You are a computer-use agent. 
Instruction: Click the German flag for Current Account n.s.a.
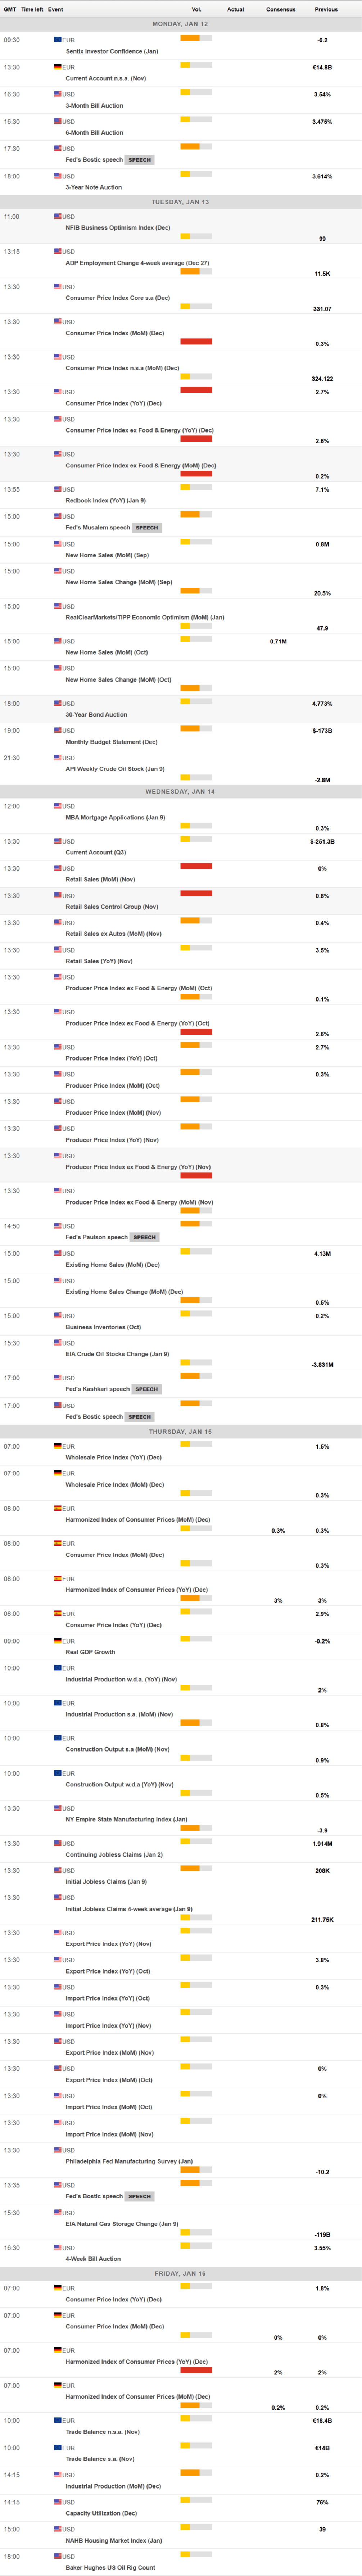pos(58,67)
